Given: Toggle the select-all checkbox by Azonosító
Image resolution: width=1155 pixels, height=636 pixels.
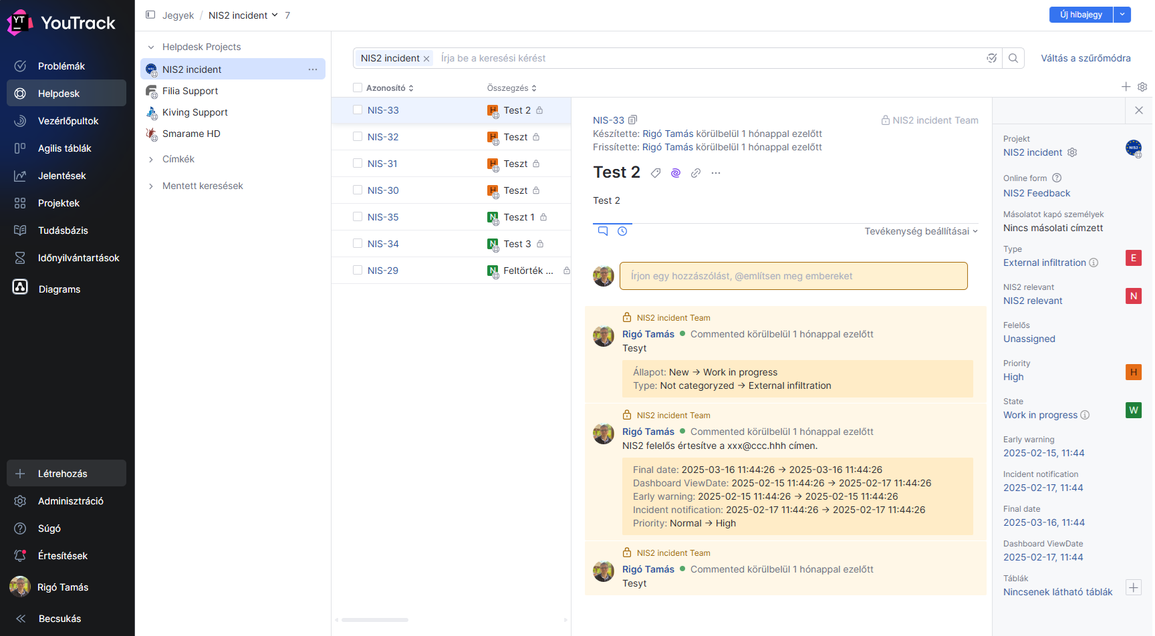Looking at the screenshot, I should click(x=358, y=88).
